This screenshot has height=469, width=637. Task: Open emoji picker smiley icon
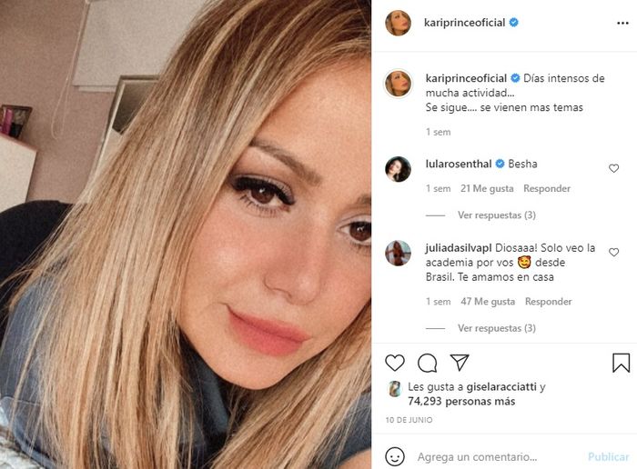click(394, 457)
